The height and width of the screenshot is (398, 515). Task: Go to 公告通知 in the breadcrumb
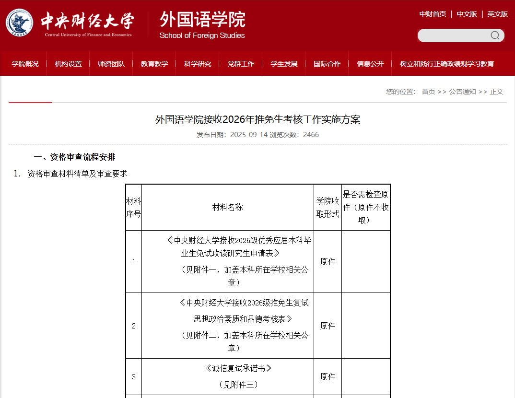pyautogui.click(x=462, y=92)
